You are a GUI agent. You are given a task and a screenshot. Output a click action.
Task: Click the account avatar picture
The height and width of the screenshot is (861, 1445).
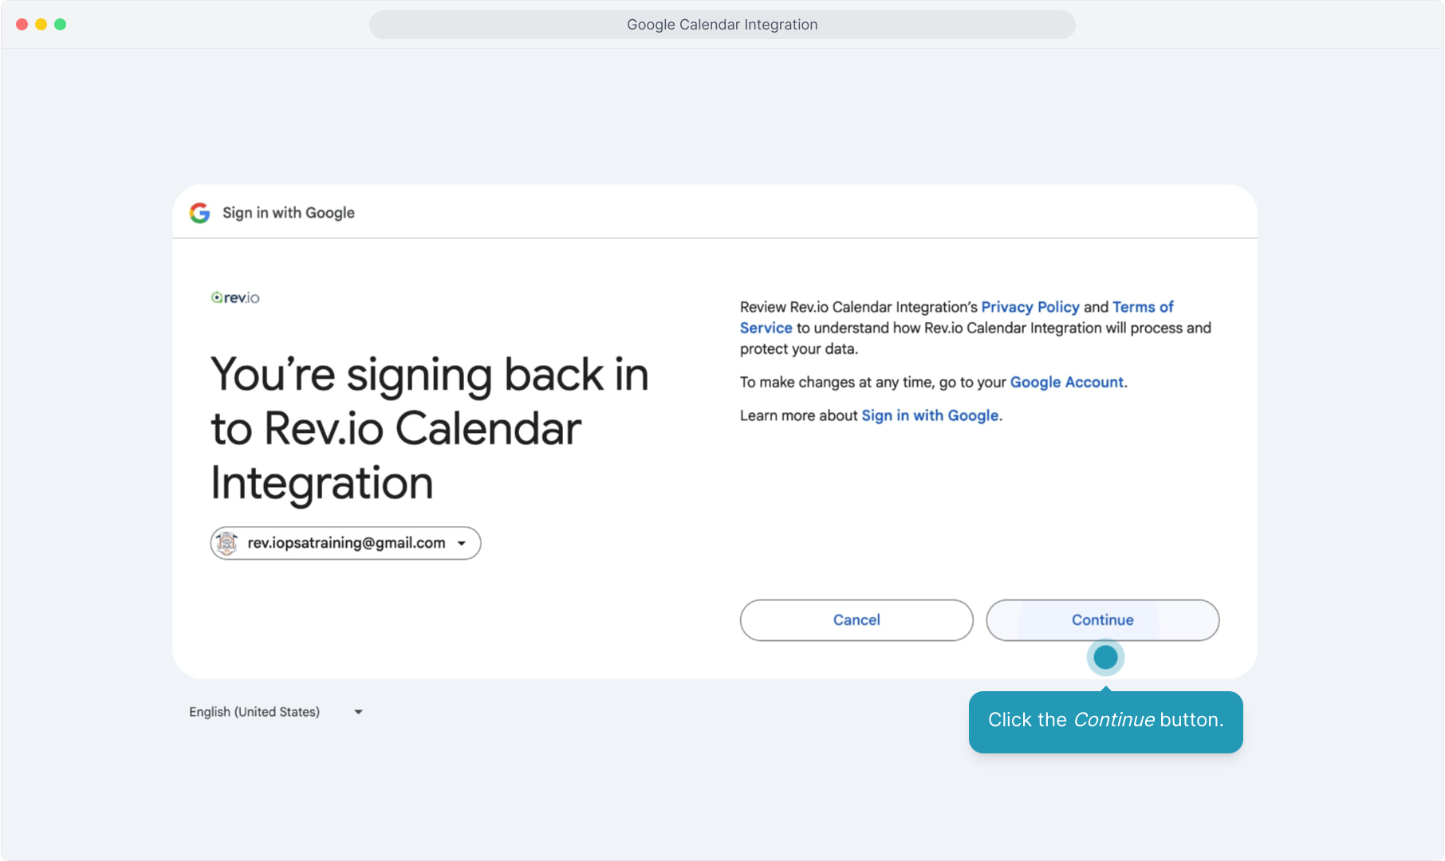pos(227,543)
